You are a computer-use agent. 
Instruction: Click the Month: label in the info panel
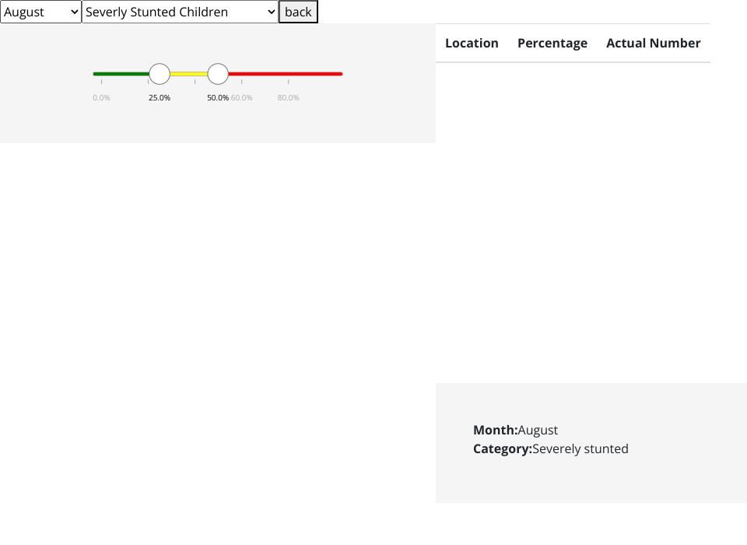495,430
